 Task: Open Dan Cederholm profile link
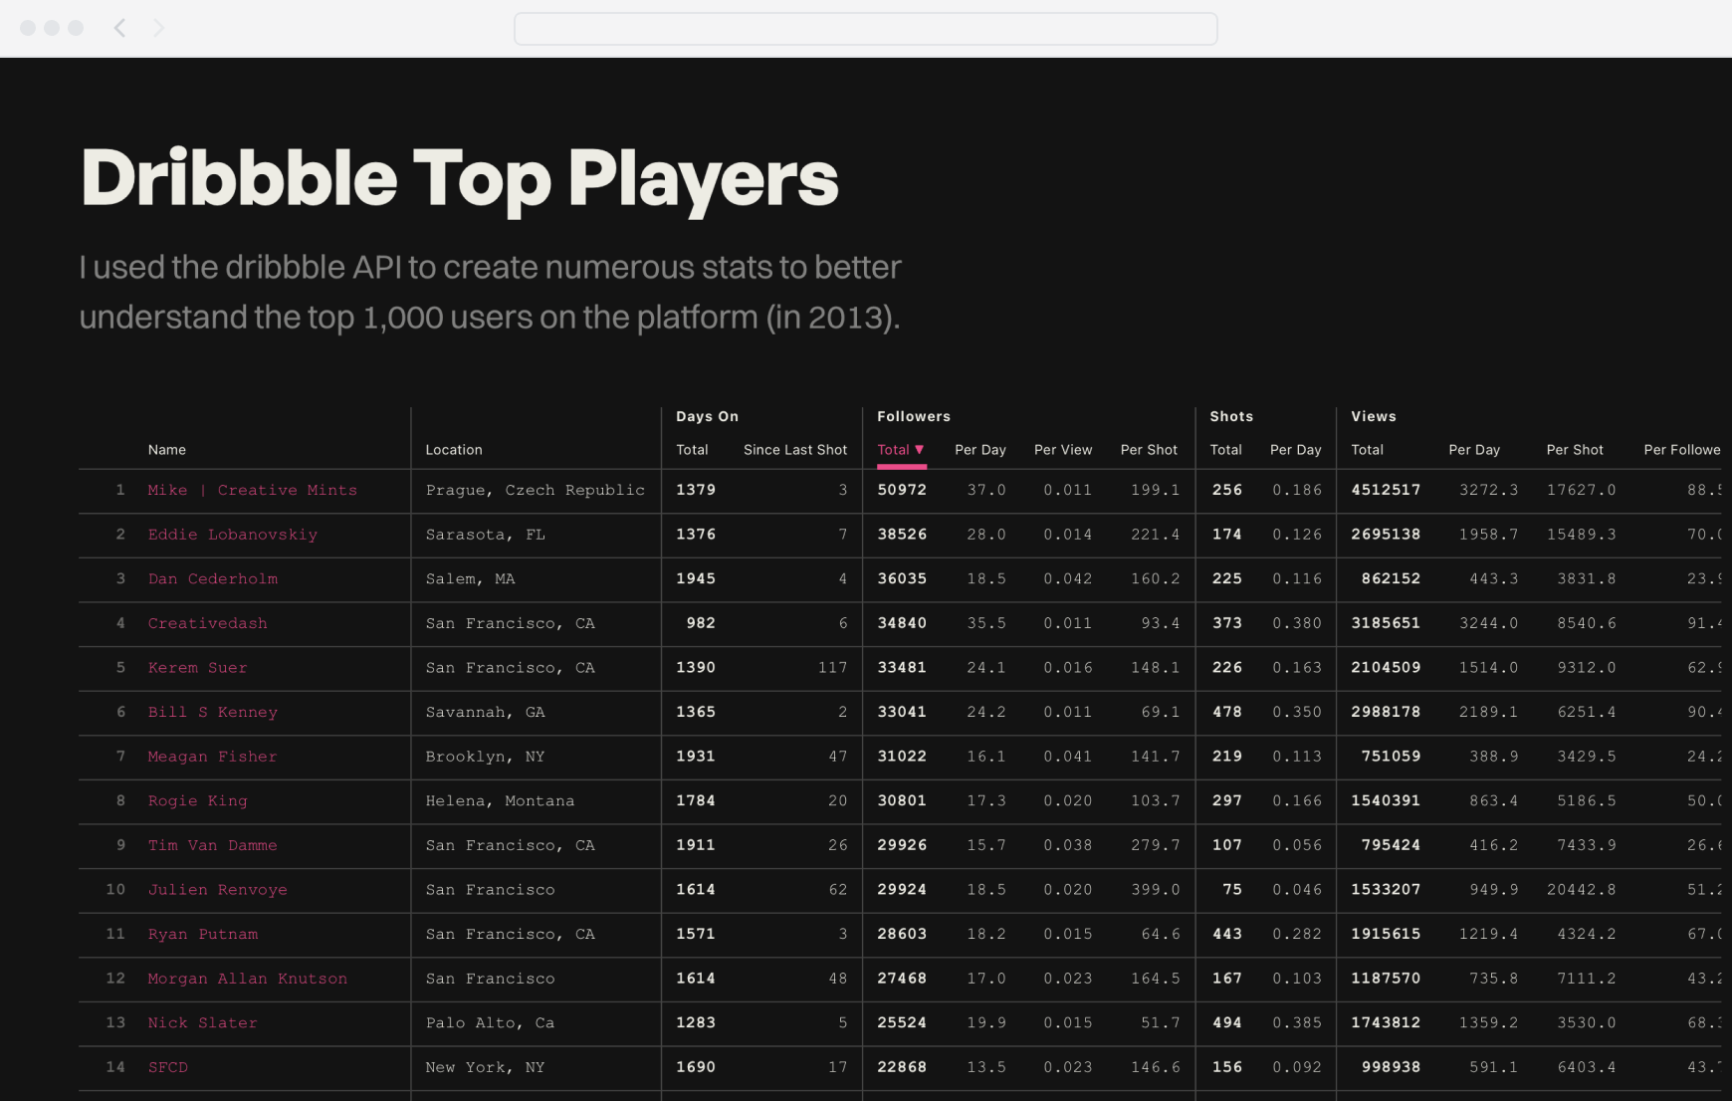click(x=213, y=578)
